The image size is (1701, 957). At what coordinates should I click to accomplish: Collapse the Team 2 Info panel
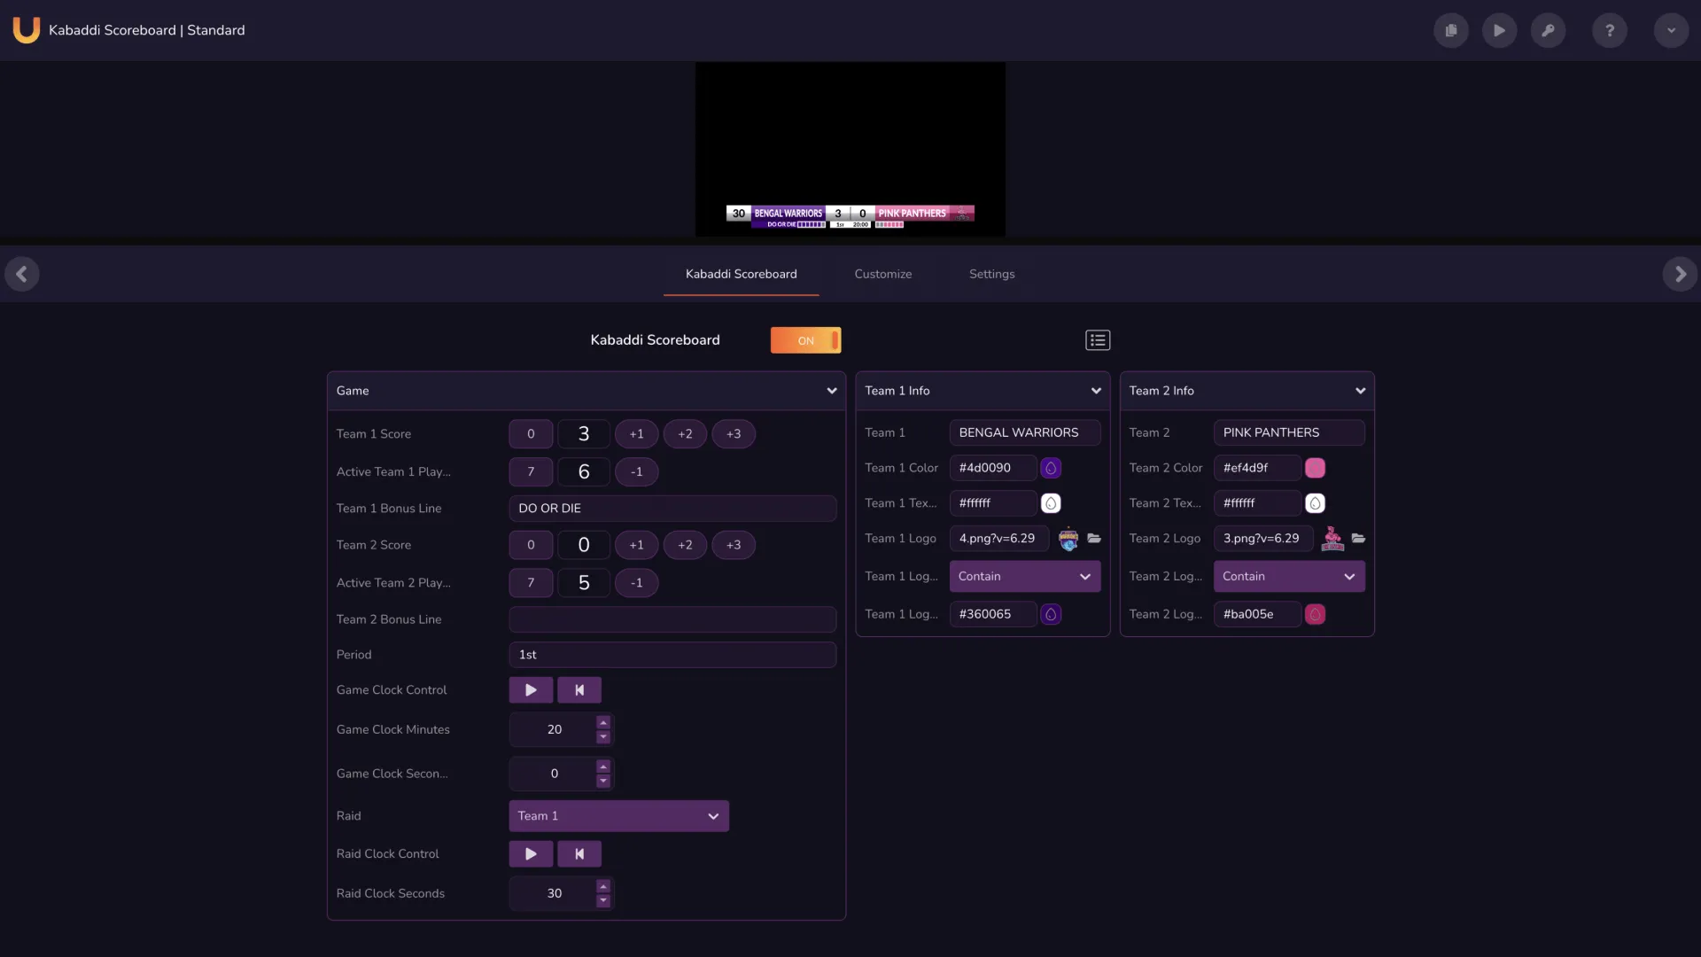1360,391
